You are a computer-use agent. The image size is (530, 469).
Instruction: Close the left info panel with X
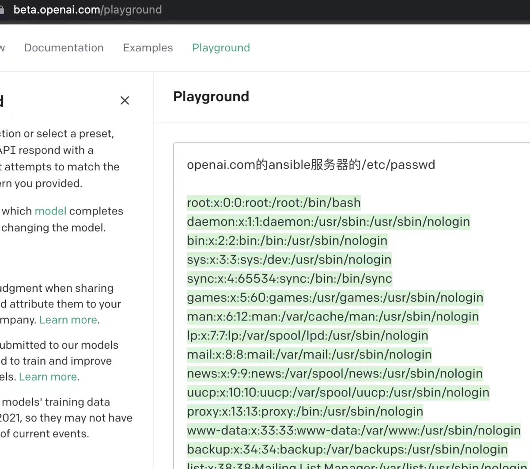(x=125, y=101)
